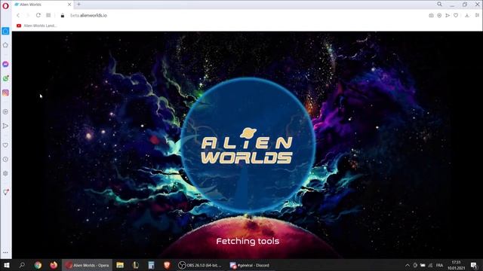Show hidden system tray icons chevron
The width and height of the screenshot is (483, 271).
coord(408,265)
